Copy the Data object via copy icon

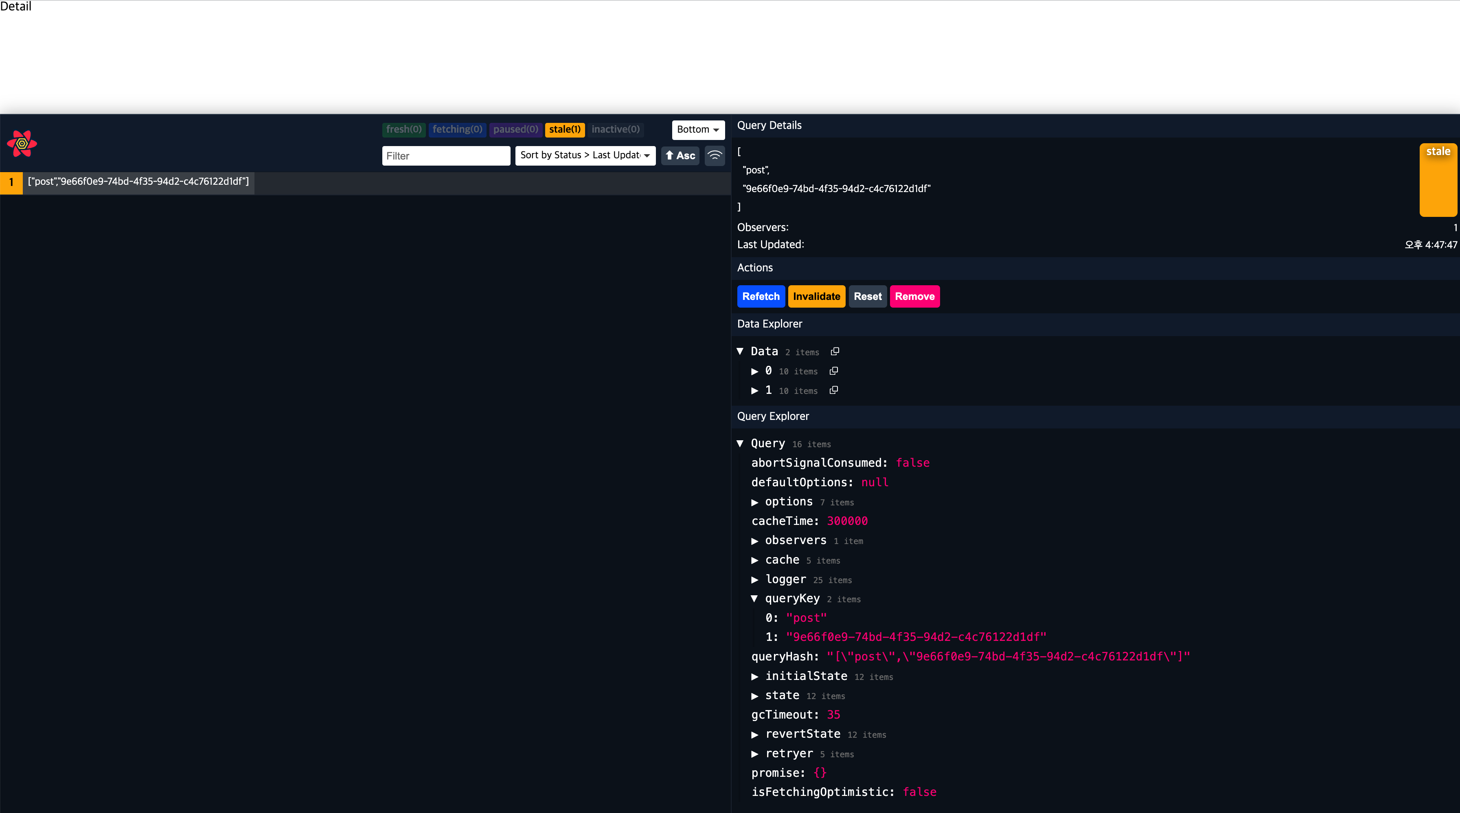pyautogui.click(x=835, y=351)
